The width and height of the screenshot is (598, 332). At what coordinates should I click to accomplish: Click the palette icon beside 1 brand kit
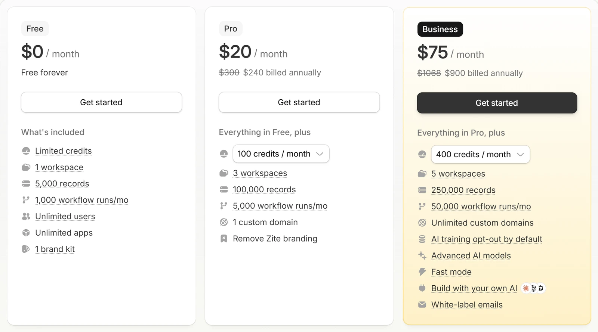[x=26, y=249]
